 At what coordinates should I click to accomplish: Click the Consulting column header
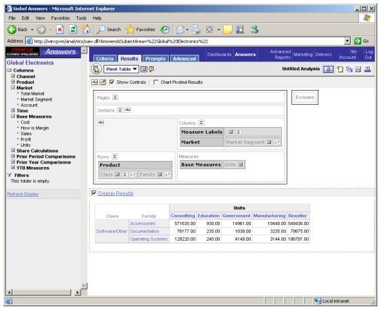click(x=183, y=216)
